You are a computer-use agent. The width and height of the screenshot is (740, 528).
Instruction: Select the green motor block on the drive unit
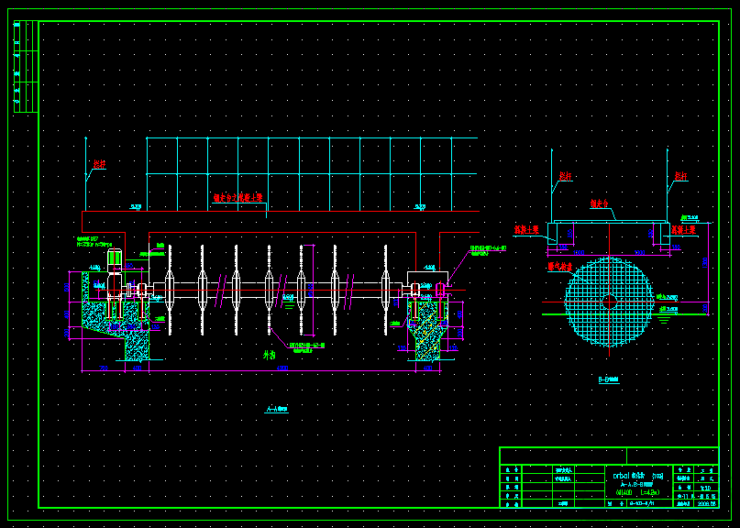[115, 258]
